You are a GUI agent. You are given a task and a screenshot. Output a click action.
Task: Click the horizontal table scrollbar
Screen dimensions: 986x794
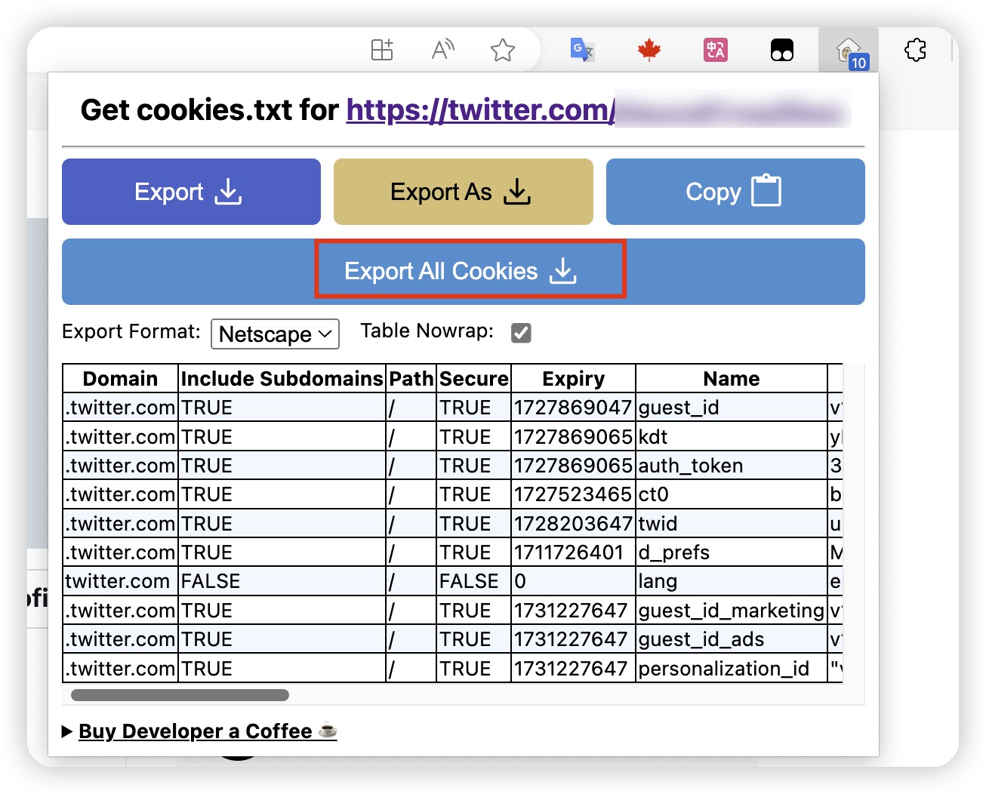[x=180, y=694]
